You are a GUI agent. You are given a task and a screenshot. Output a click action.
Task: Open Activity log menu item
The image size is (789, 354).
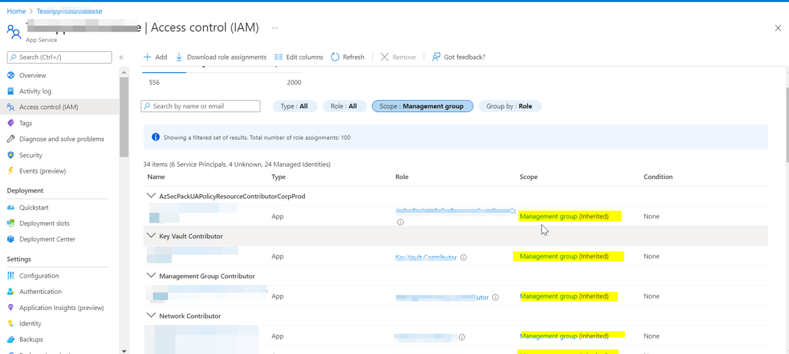35,91
